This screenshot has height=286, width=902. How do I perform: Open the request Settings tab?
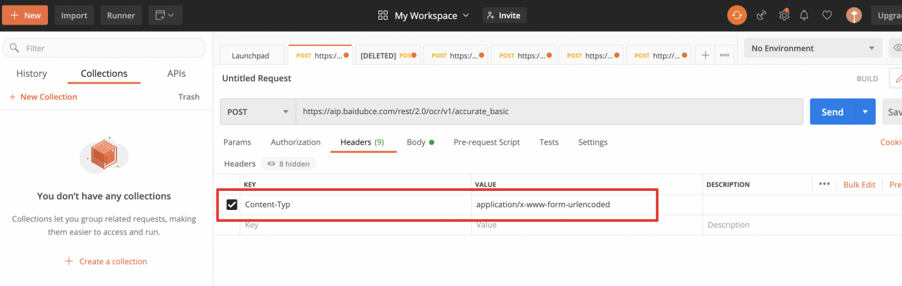click(593, 142)
